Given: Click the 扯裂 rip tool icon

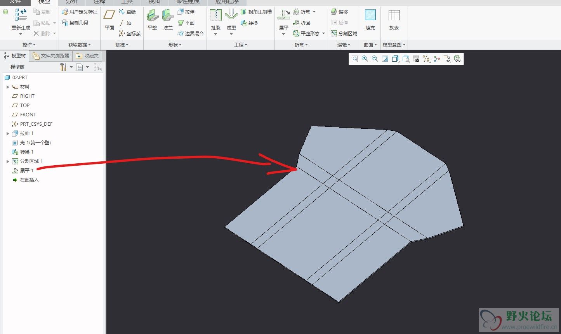Looking at the screenshot, I should click(216, 15).
